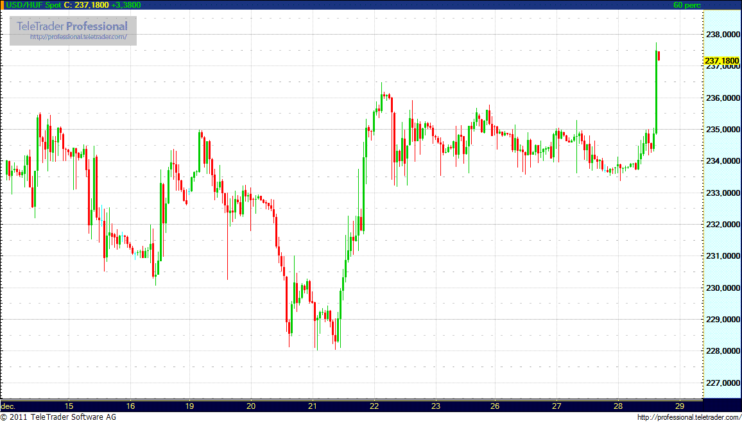Click the 2011 TeleTrader Software AG copyright
Viewport: 742px width, 423px height.
point(58,417)
